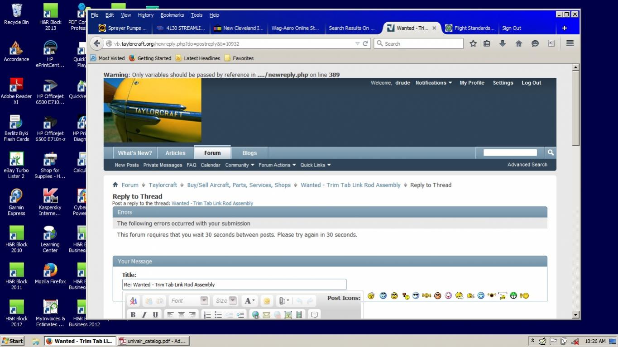Expand the Quick Links menu
Image resolution: width=618 pixels, height=347 pixels.
(316, 165)
